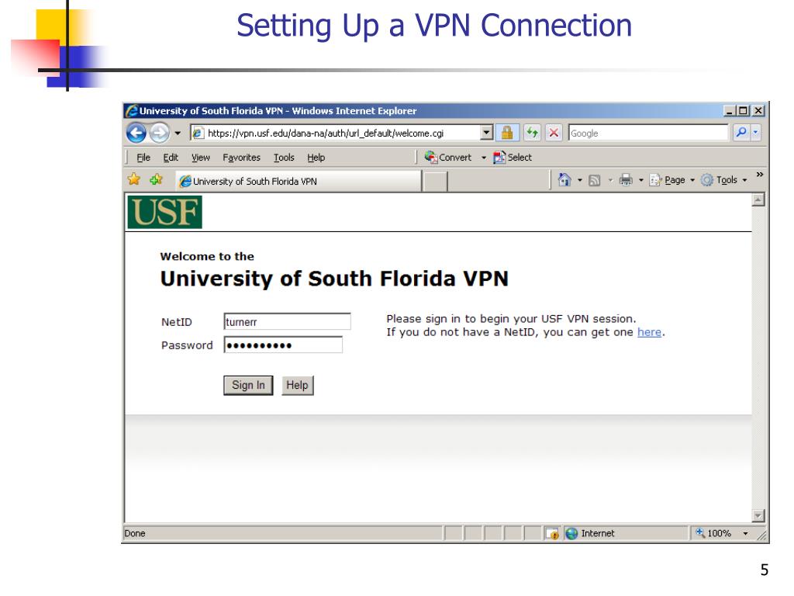
Task: Click 'University of South Florida VPN' heading
Action: (x=334, y=279)
